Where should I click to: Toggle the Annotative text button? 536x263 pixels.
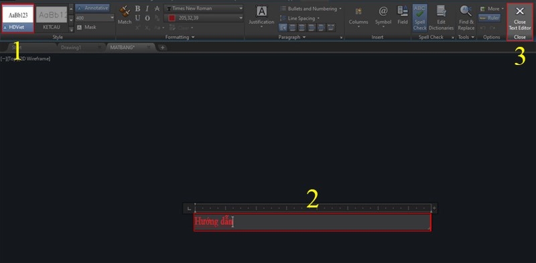[92, 8]
